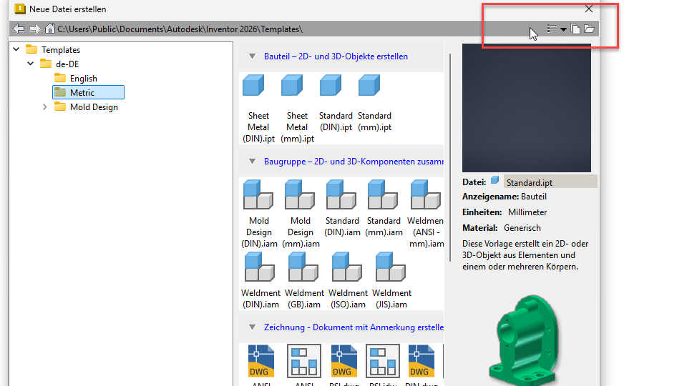The height and width of the screenshot is (386, 687).
Task: Click the Inventor icon in title bar
Action: tap(20, 9)
